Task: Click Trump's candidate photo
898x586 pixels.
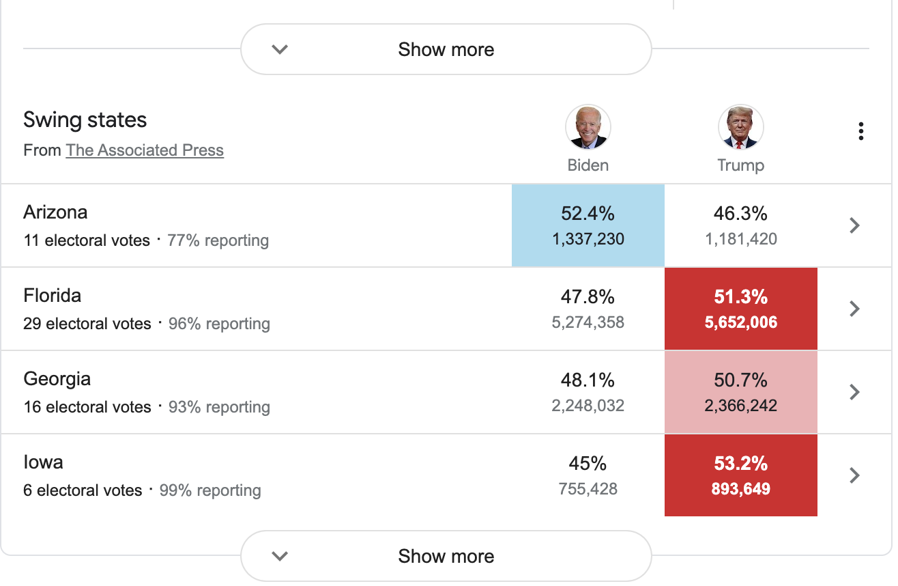Action: coord(740,128)
